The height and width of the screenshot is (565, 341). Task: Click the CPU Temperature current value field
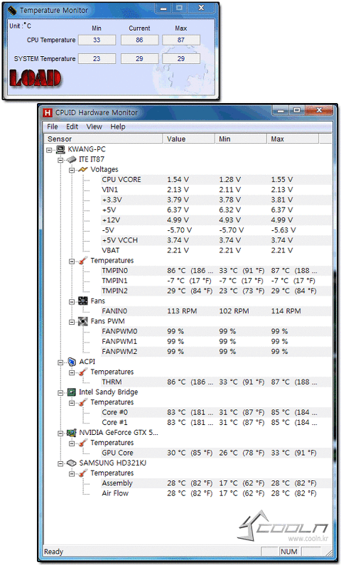coord(139,40)
